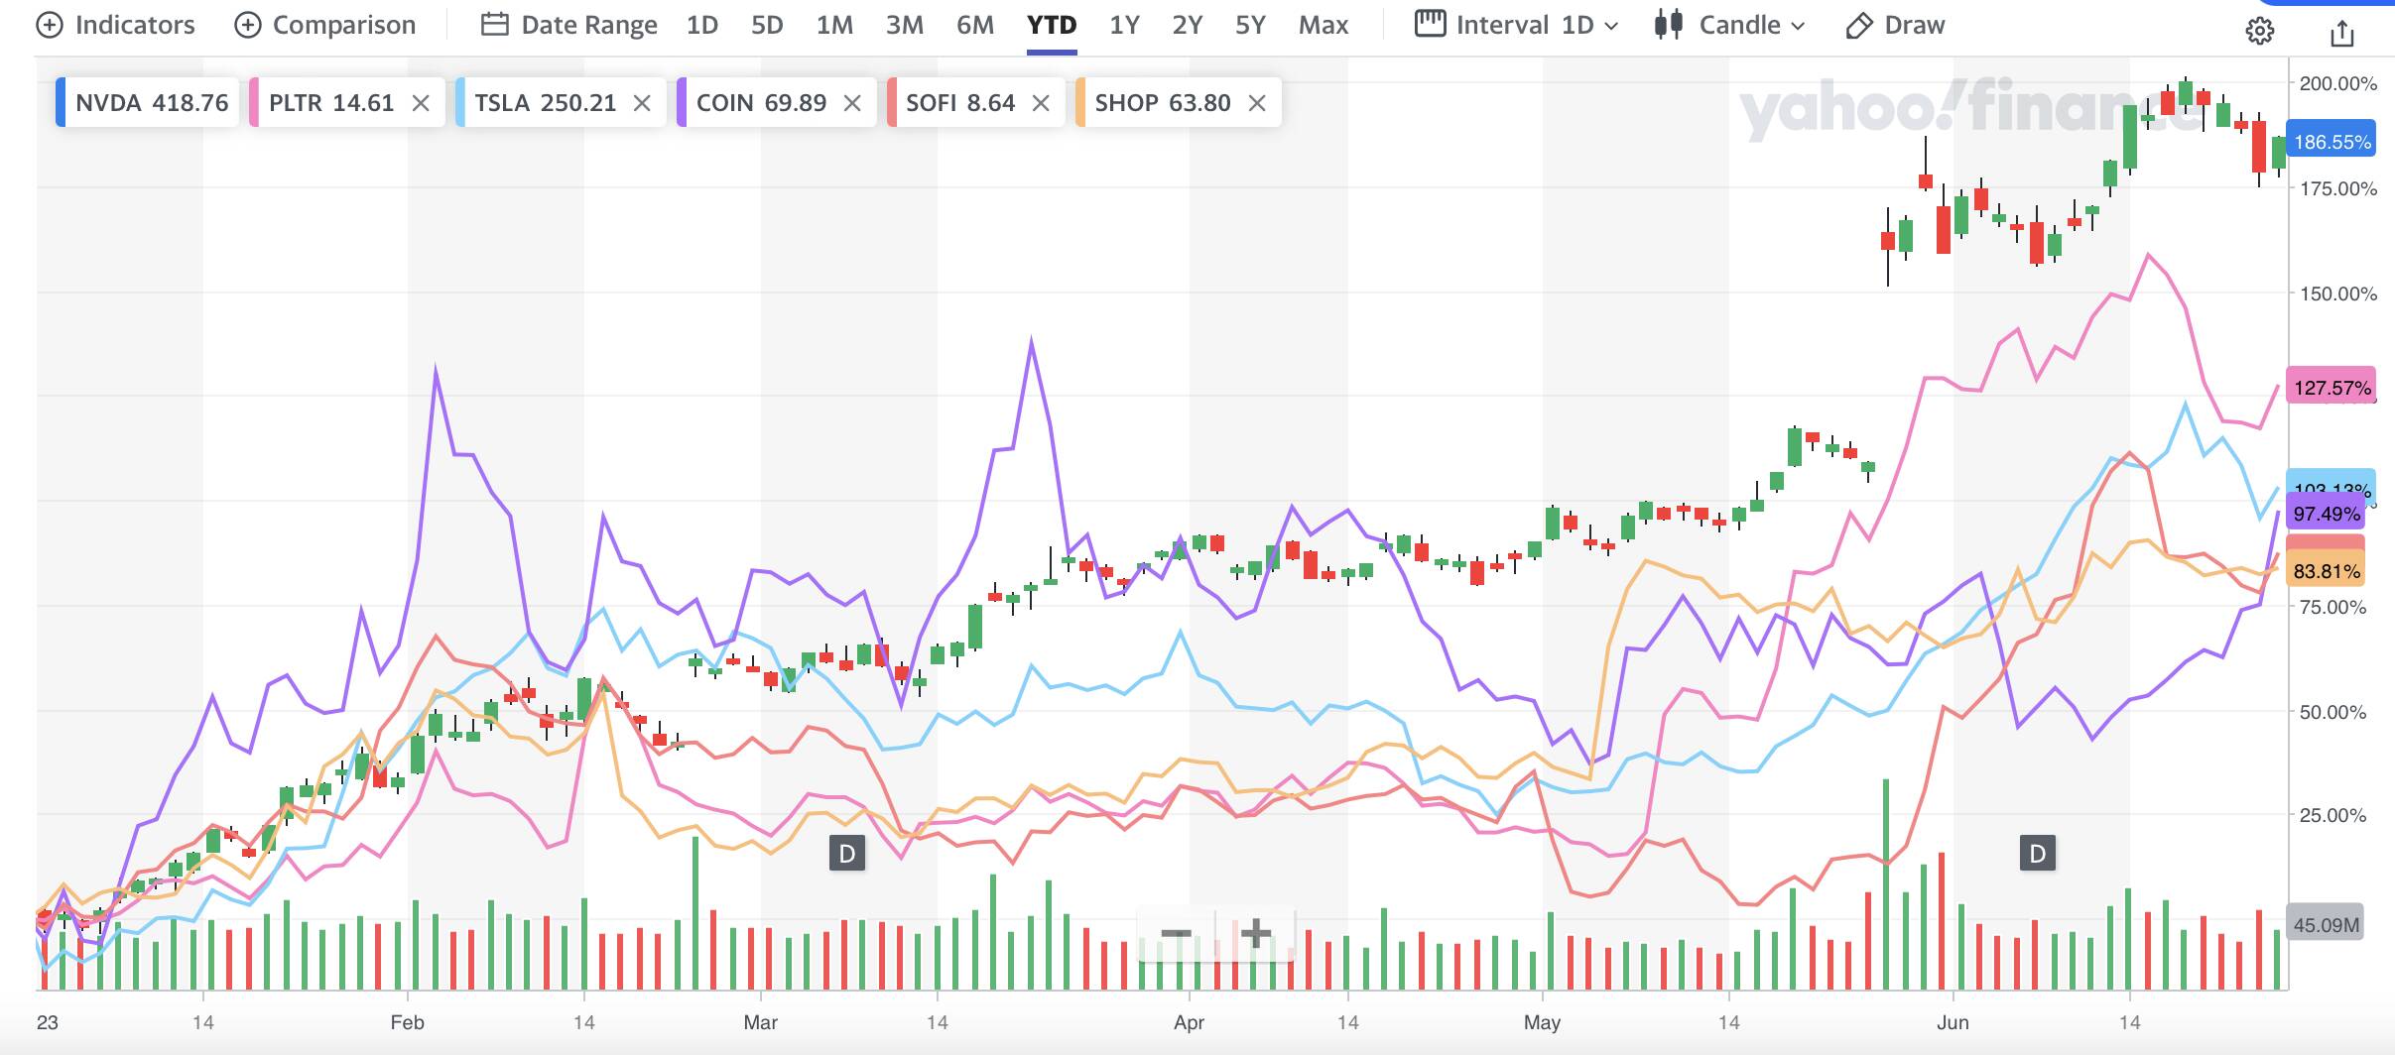2395x1055 pixels.
Task: Click the SHOP 63.80 legend label
Action: (x=1163, y=103)
